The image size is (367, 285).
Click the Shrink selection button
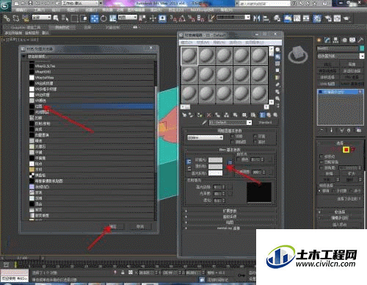[329, 173]
